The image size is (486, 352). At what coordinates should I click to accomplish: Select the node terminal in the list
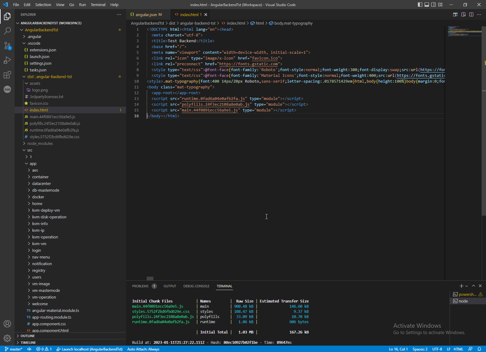[x=463, y=301]
